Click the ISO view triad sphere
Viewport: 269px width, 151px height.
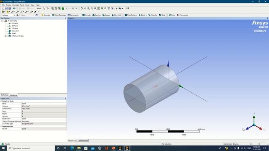(254, 125)
